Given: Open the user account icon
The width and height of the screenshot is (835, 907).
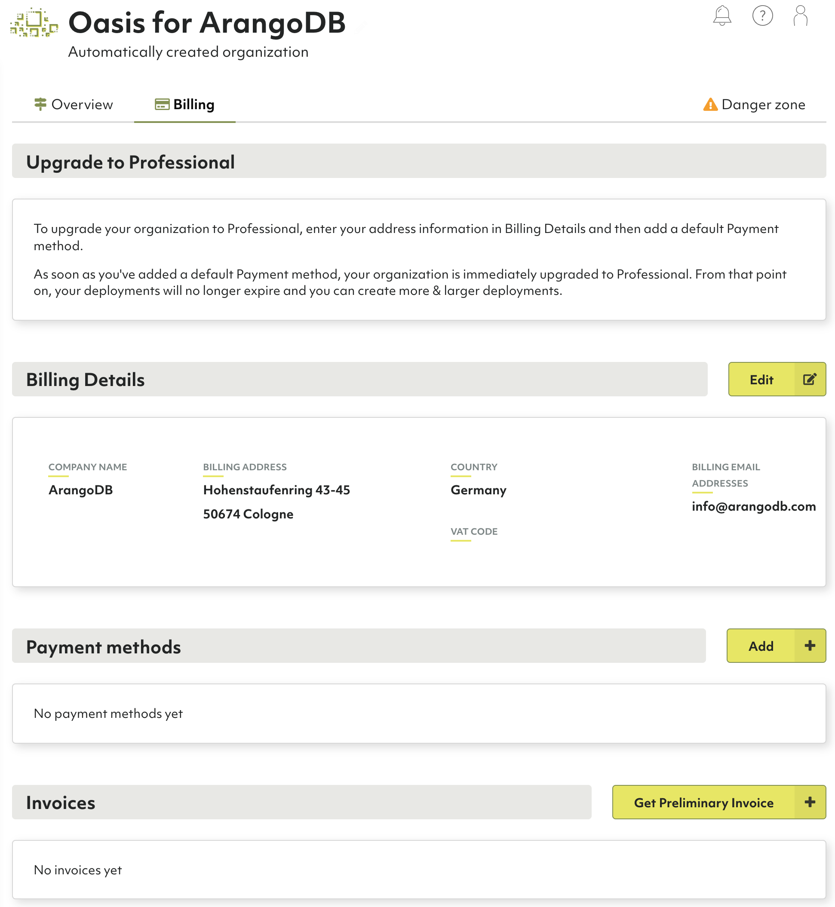Looking at the screenshot, I should pos(800,16).
